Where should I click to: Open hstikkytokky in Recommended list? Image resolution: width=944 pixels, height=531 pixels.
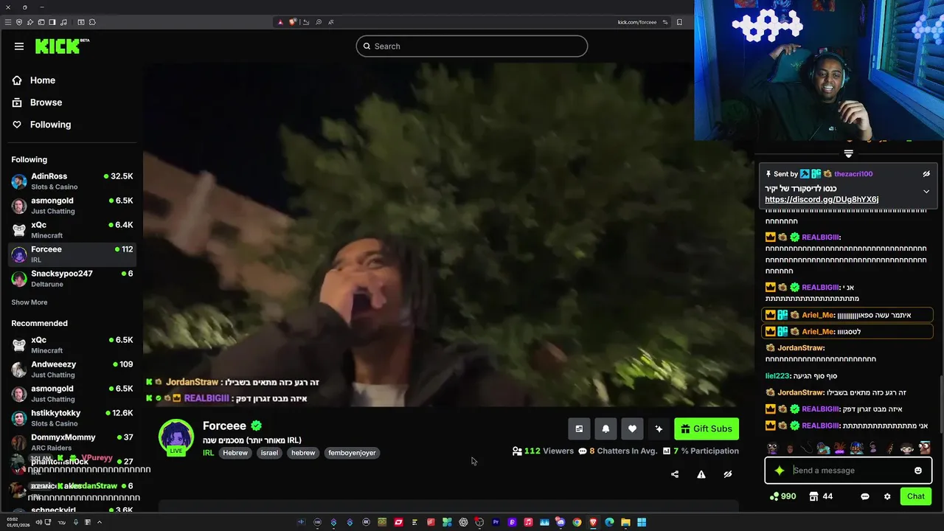[x=72, y=418]
